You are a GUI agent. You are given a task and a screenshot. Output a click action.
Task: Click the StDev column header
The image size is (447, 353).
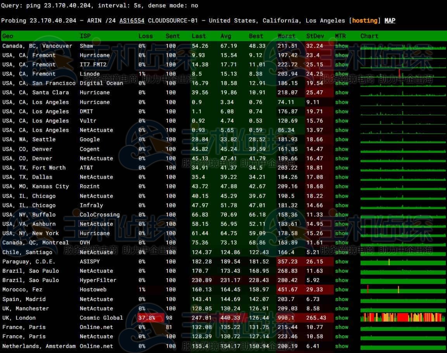(x=315, y=36)
